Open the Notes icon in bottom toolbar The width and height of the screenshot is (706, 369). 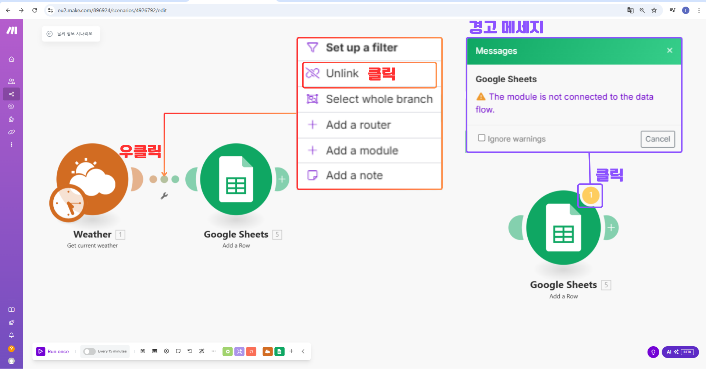[178, 351]
